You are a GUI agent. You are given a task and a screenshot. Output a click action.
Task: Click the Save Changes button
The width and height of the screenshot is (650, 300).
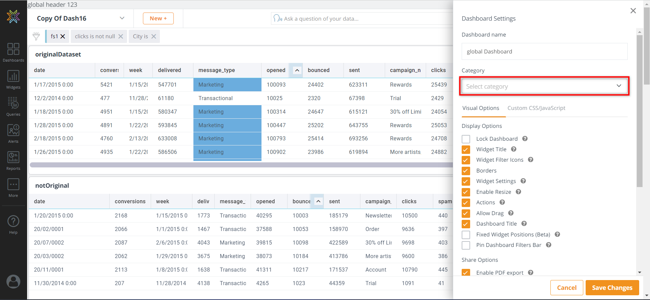612,287
